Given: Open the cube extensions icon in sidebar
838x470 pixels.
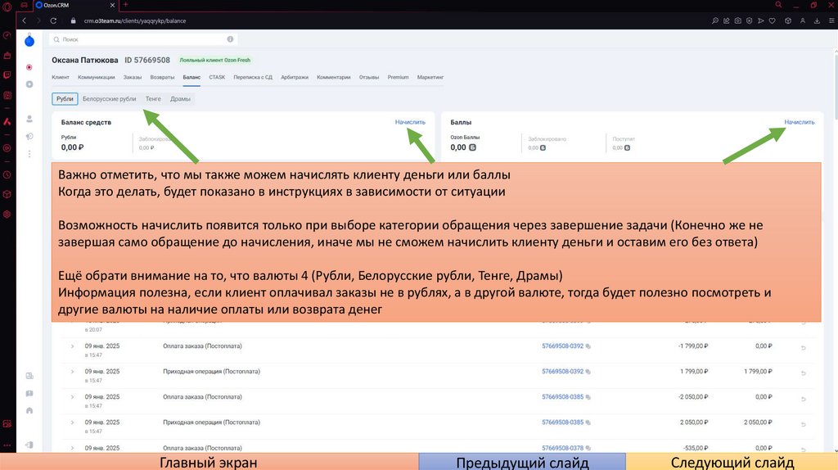Looking at the screenshot, I should [x=7, y=194].
